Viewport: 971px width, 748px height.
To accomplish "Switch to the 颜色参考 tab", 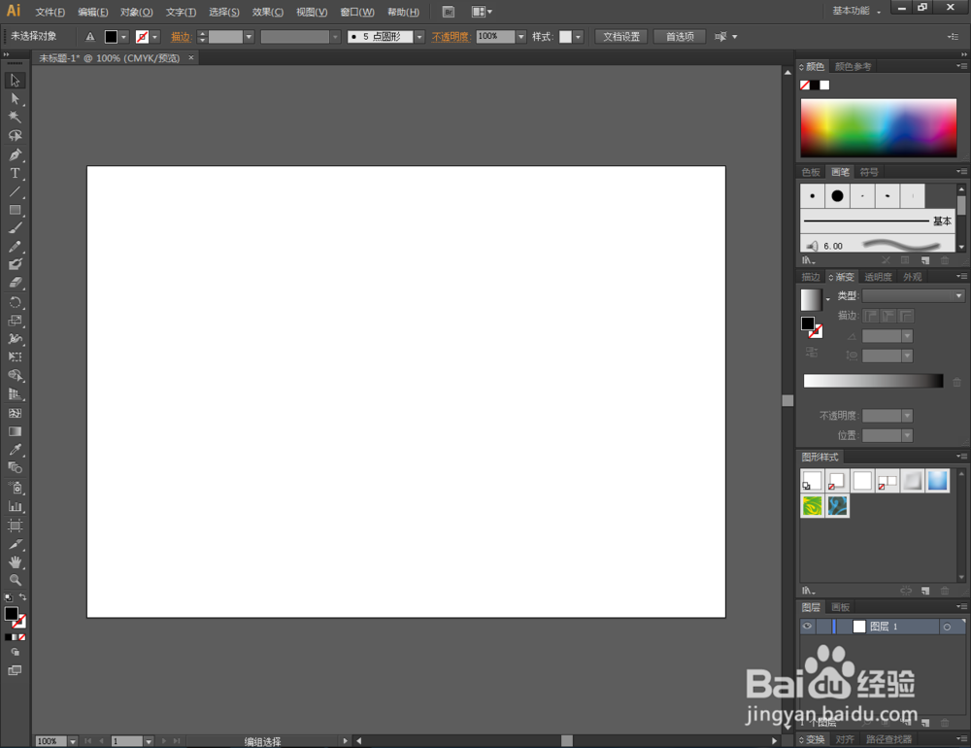I will click(853, 67).
